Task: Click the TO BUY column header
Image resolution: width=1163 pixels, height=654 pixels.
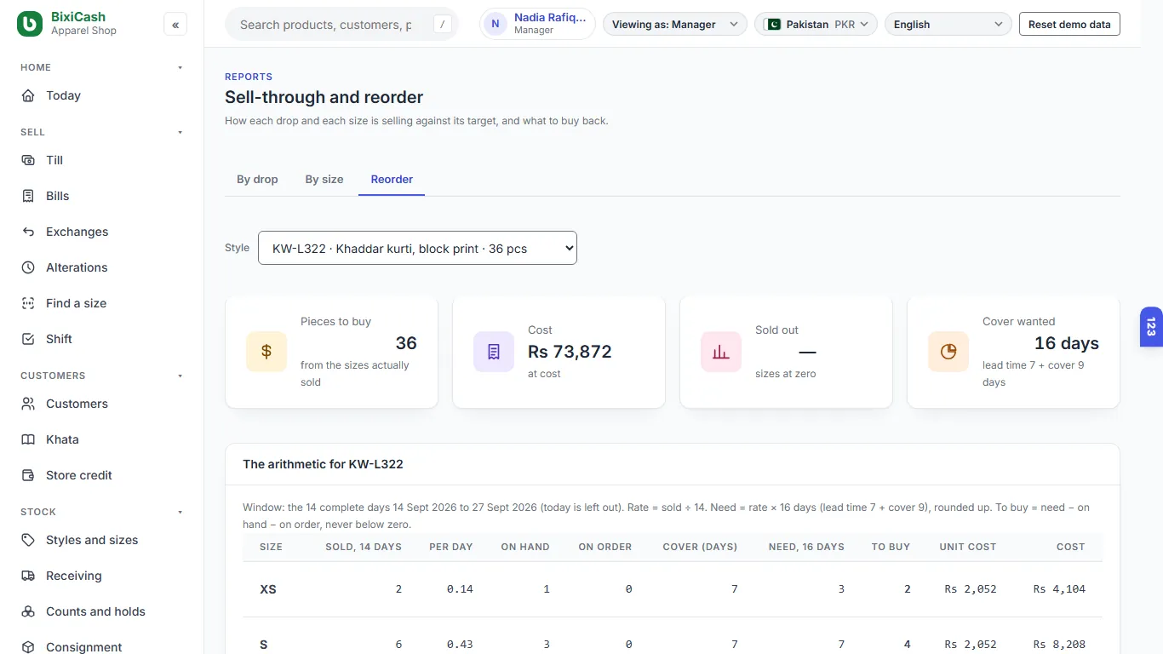Action: point(891,547)
